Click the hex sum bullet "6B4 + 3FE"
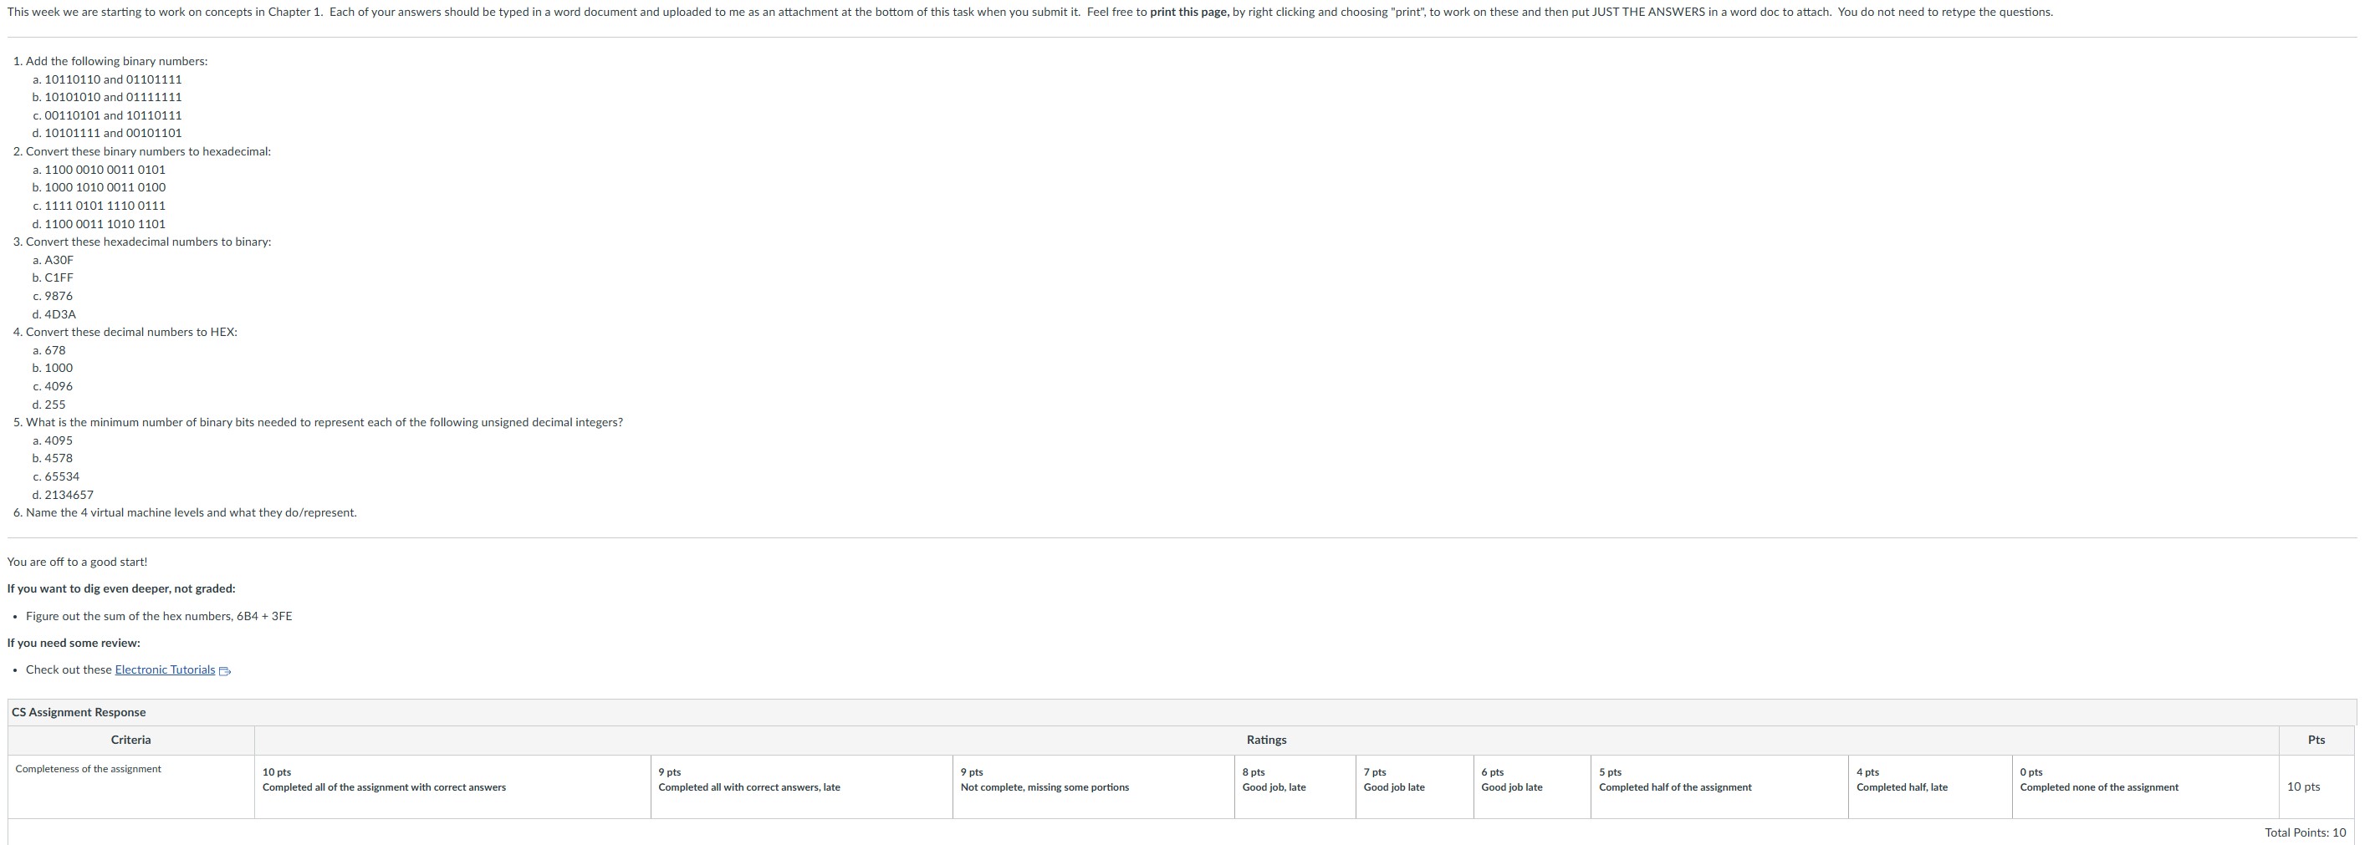Screen dimensions: 2375x845 [159, 617]
